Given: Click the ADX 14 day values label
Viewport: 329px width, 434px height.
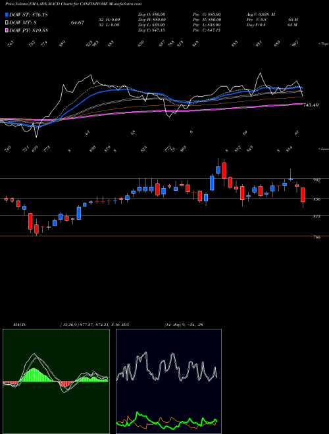Looking at the screenshot, I should (184, 325).
